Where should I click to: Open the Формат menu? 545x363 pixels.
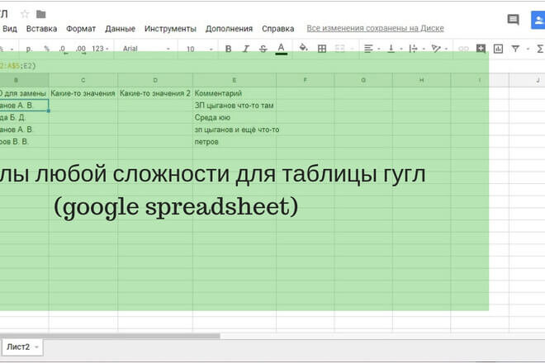(x=81, y=29)
